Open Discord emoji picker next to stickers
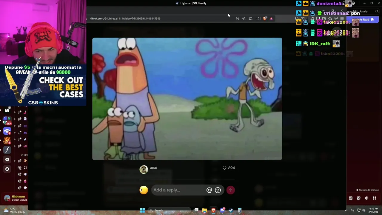This screenshot has width=382, height=215. [366, 198]
